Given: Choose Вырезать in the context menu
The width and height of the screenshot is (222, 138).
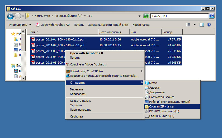Looking at the screenshot, I should (x=105, y=89).
